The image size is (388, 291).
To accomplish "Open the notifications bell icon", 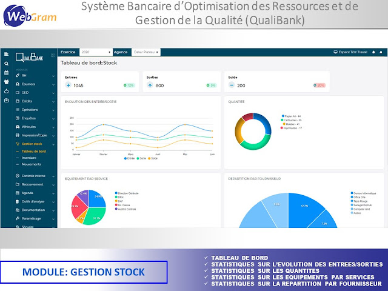I will click(x=373, y=52).
